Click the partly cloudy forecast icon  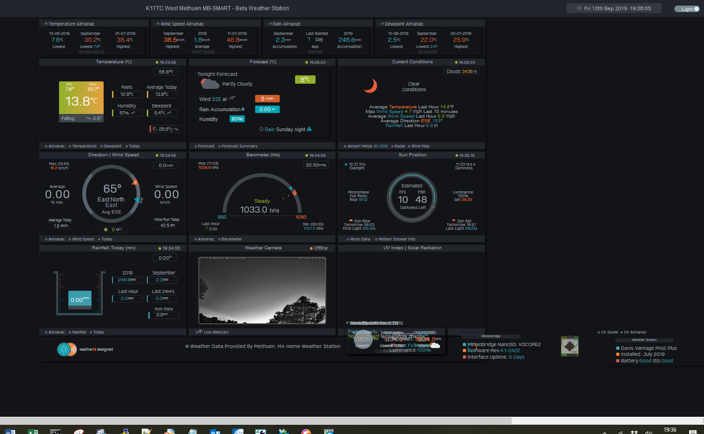[x=210, y=84]
